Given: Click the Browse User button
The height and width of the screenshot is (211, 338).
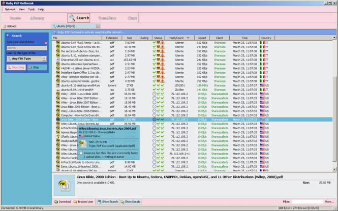Looking at the screenshot, I should (x=83, y=202).
